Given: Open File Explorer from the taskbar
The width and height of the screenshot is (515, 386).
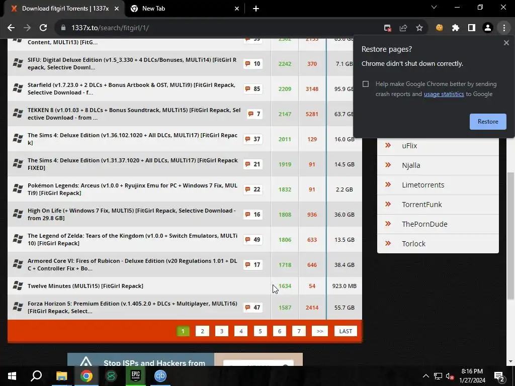Looking at the screenshot, I should (x=61, y=376).
